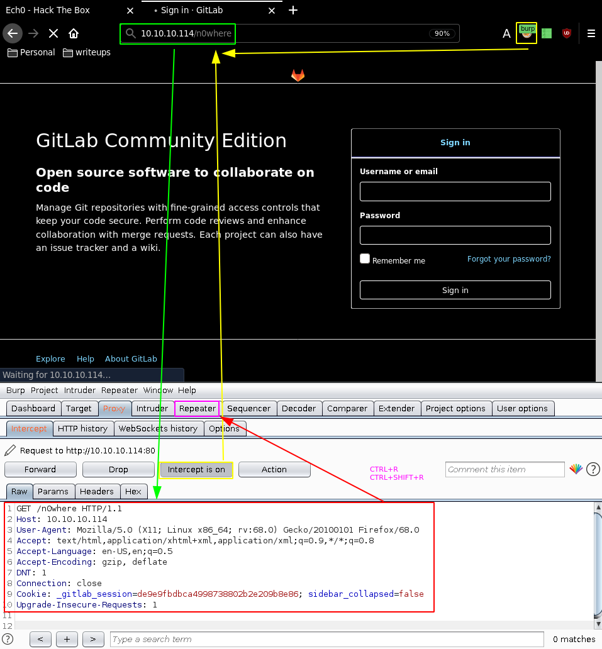The height and width of the screenshot is (649, 602).
Task: Open the User options tab
Action: click(x=522, y=409)
